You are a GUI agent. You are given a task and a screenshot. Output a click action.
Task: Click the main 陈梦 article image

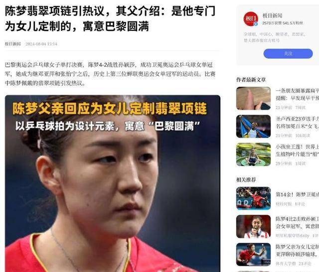113,183
